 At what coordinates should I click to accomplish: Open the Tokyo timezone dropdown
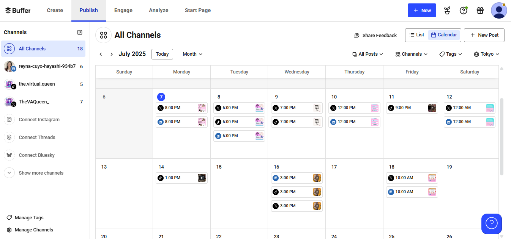486,54
